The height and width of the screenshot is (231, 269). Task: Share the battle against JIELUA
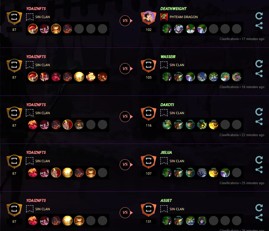click(259, 170)
